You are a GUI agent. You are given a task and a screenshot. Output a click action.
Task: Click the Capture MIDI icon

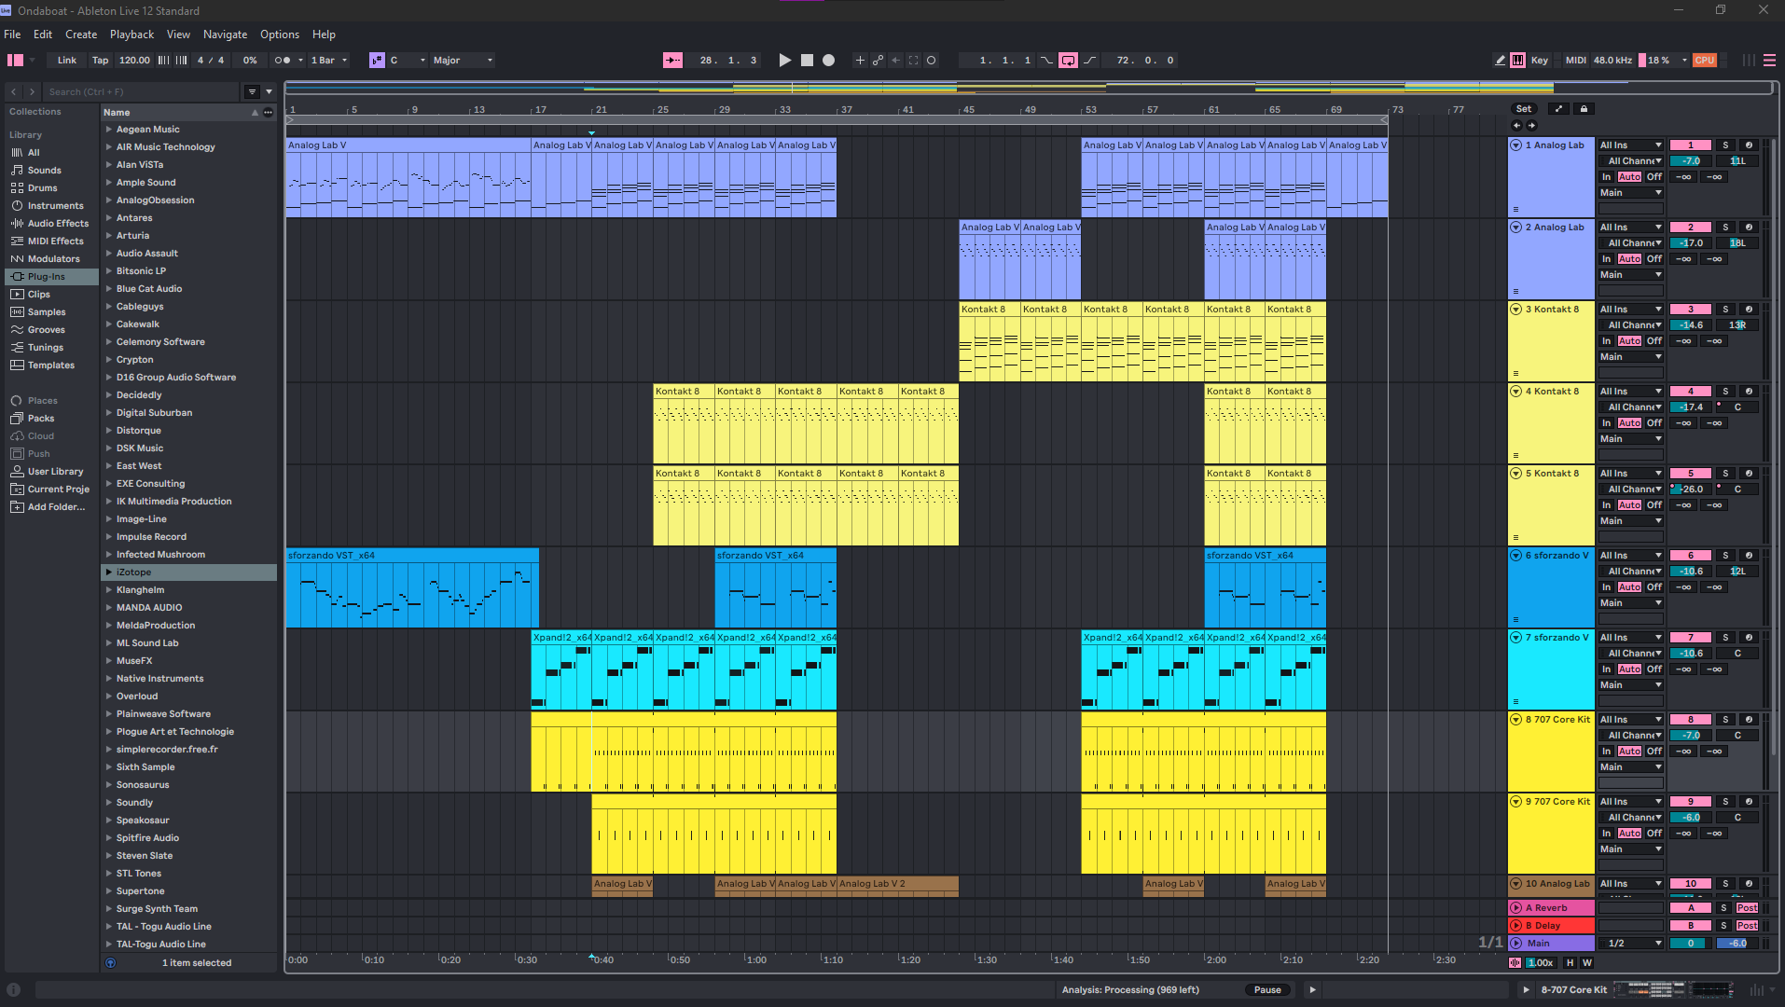pyautogui.click(x=913, y=60)
